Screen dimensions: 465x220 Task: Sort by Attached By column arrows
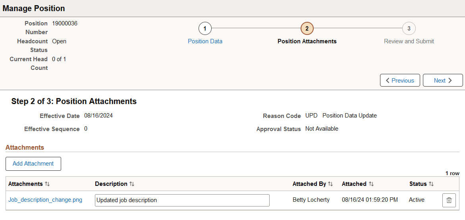pos(330,184)
